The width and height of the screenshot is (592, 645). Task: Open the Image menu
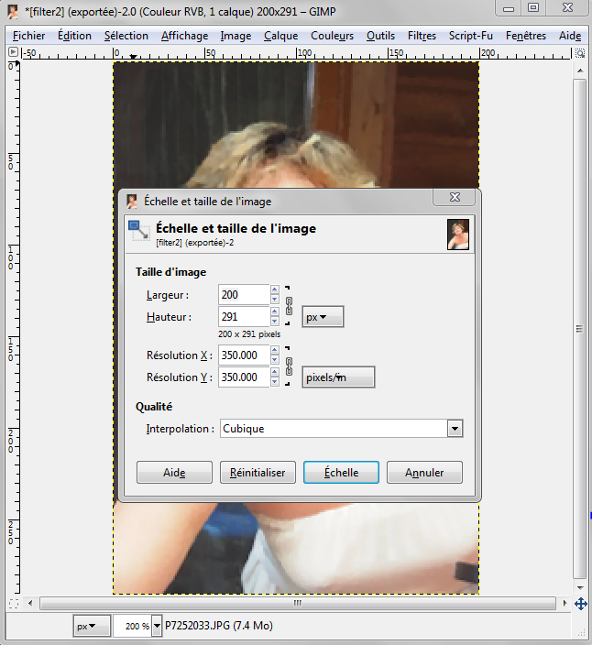(236, 37)
